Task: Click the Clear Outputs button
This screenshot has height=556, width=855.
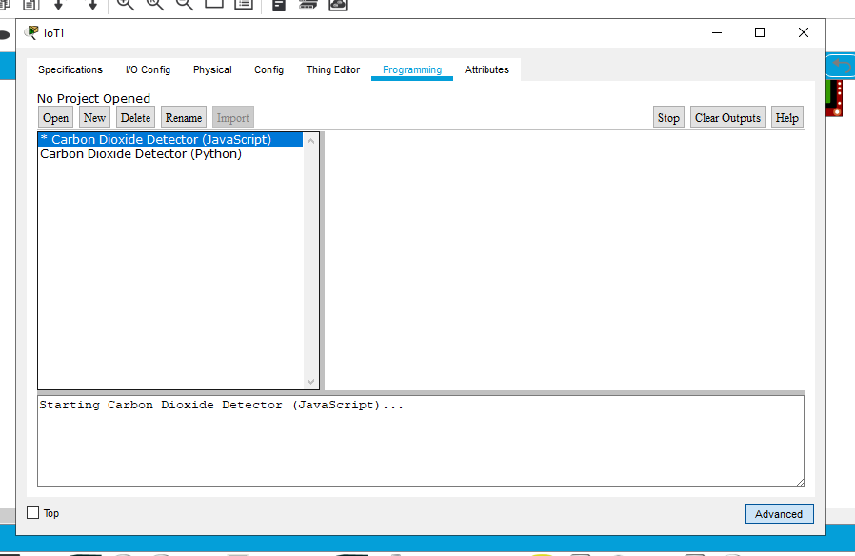Action: 727,118
